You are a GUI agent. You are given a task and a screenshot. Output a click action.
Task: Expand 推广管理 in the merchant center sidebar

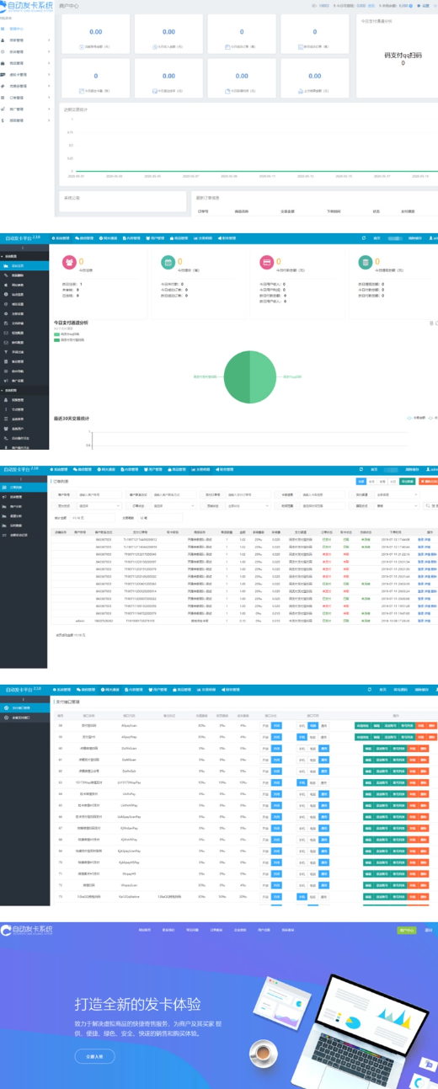pos(26,109)
